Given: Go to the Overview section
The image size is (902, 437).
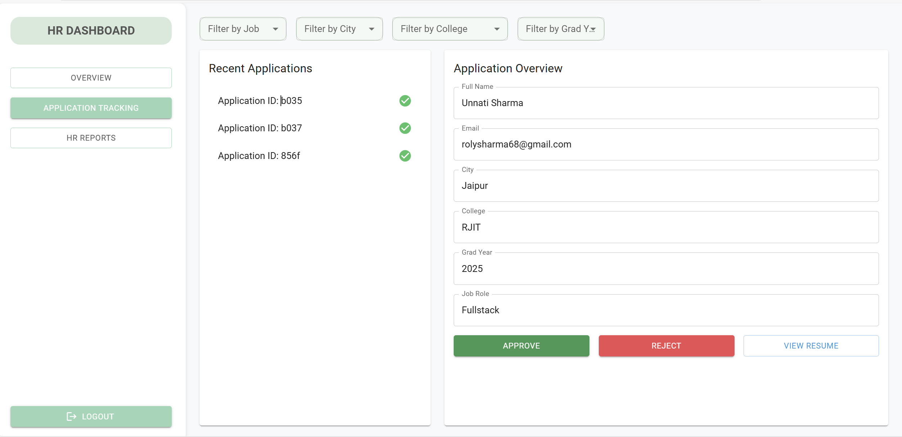Looking at the screenshot, I should point(91,78).
